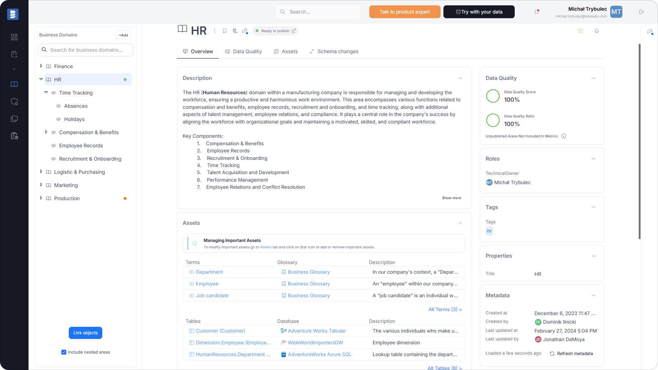Open the Dashboard icon in left sidebar

click(14, 37)
